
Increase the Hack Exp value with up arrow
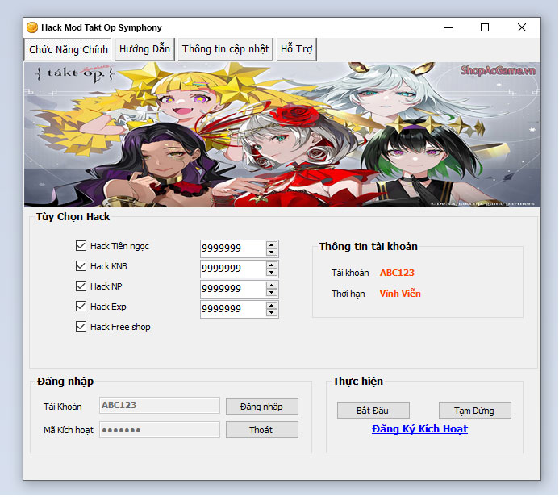[x=272, y=306]
